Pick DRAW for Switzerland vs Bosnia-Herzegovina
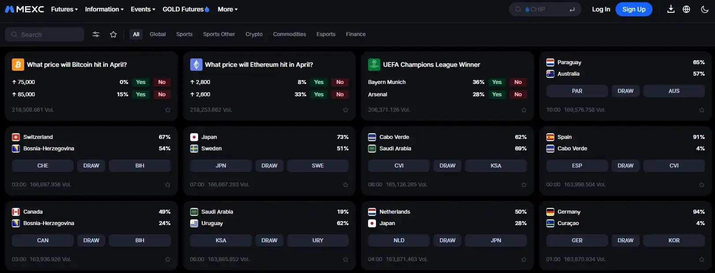The width and height of the screenshot is (715, 273). (91, 166)
